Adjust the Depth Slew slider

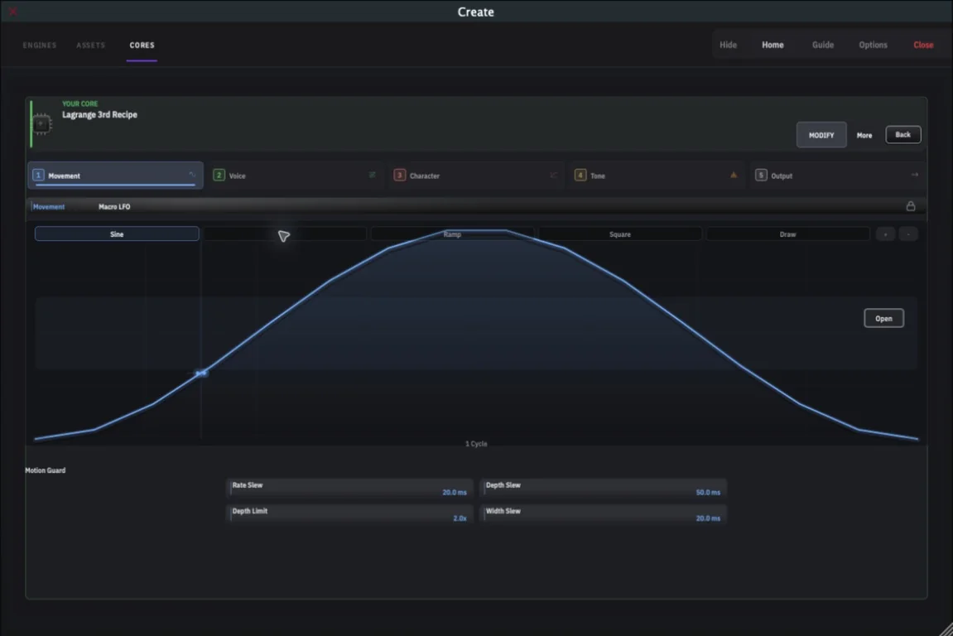(603, 489)
